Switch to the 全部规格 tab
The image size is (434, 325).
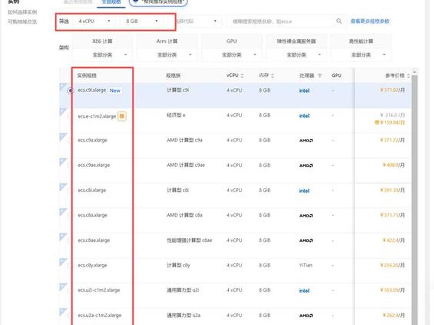[x=111, y=2]
